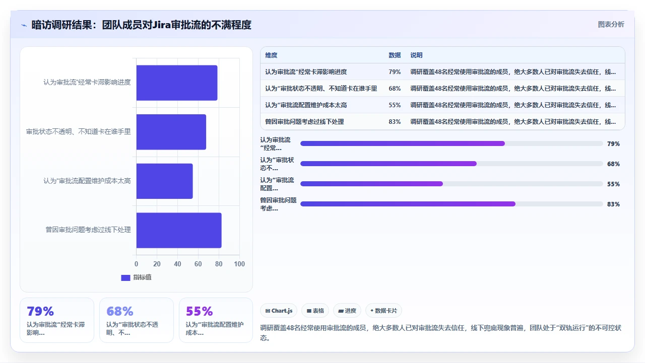The height and width of the screenshot is (363, 645).
Task: Open the 68% data card
Action: (136, 320)
